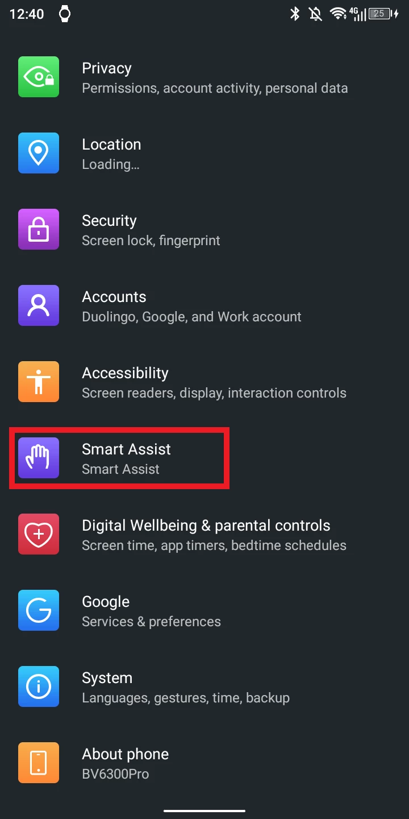Open Google Services & preferences

pos(204,610)
